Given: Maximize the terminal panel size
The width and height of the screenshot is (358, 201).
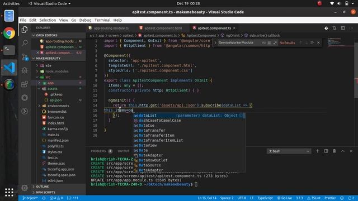Looking at the screenshot, I should [343, 151].
